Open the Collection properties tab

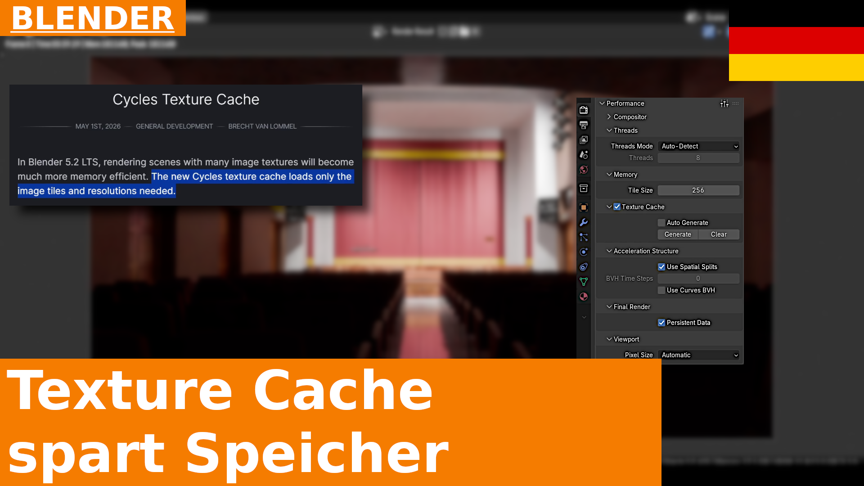584,189
